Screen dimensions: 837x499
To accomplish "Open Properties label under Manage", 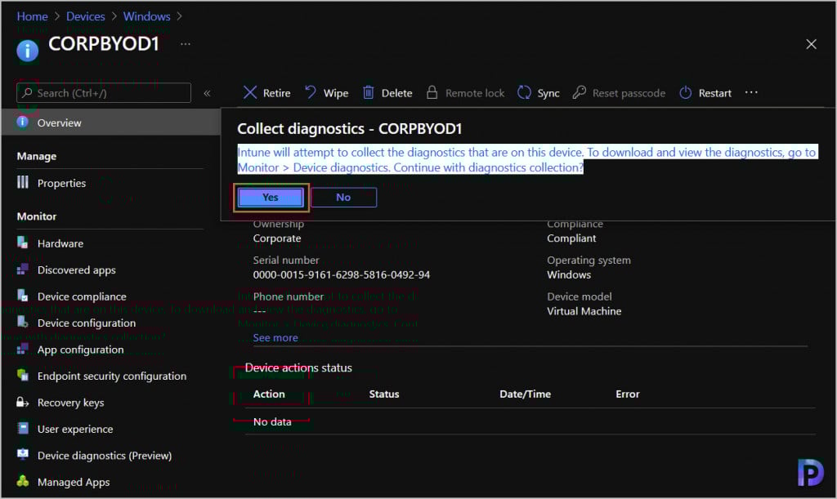I will click(61, 183).
